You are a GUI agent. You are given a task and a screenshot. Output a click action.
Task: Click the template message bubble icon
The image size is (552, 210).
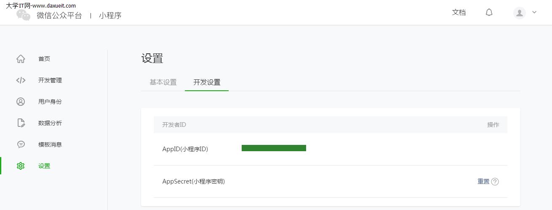(x=21, y=144)
